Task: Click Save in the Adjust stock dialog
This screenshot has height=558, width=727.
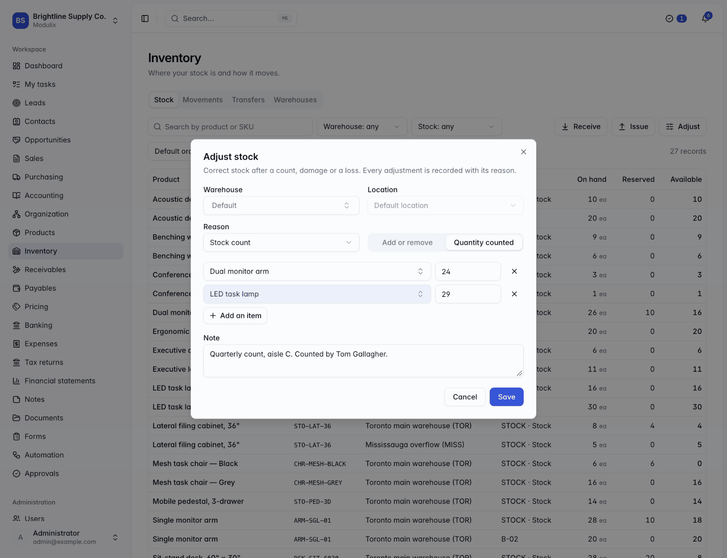Action: [x=506, y=397]
